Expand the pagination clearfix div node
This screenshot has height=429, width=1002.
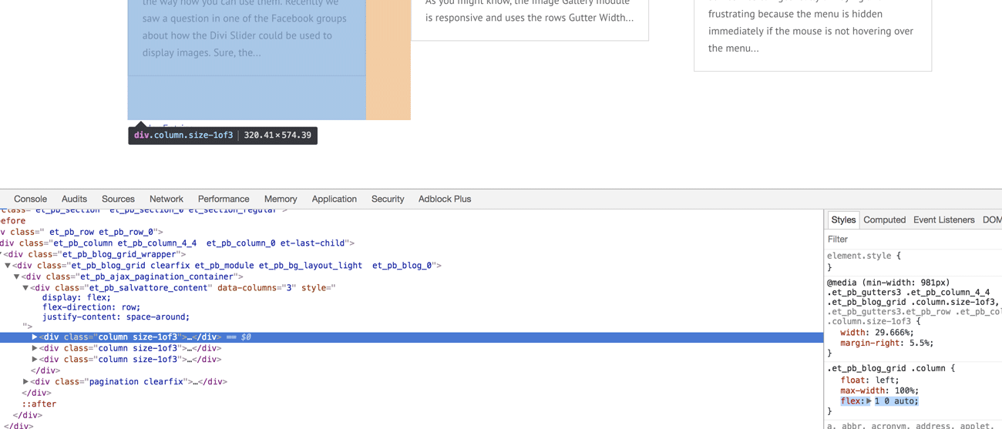tap(25, 382)
